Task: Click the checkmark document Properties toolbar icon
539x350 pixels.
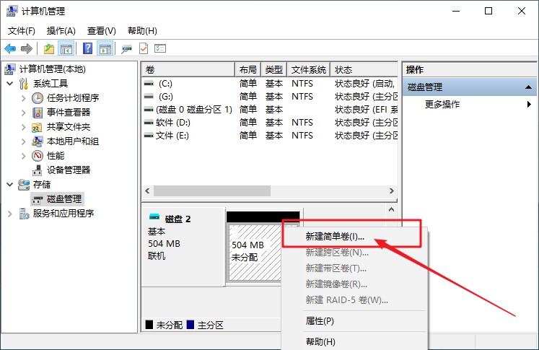Action: coord(144,48)
